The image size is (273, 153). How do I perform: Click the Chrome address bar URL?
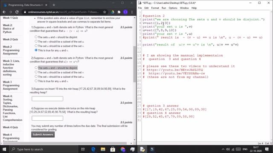point(64,12)
